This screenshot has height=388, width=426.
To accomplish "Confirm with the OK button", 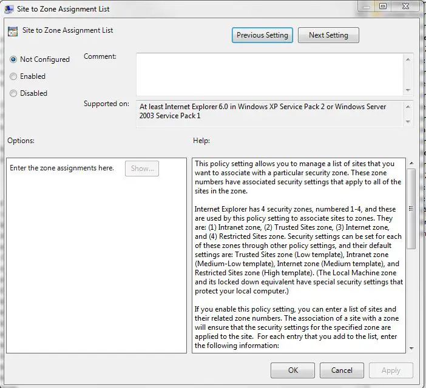I will click(x=292, y=370).
